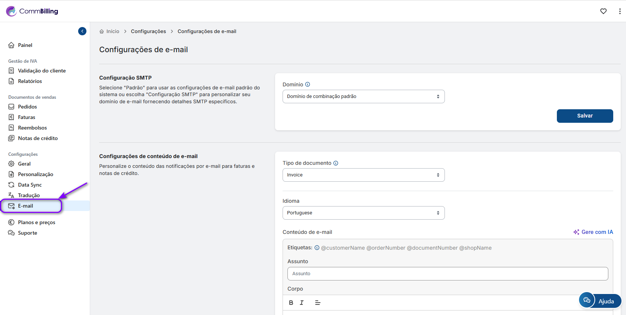Open the Domínio dropdown
Viewport: 626px width, 315px height.
(x=363, y=96)
